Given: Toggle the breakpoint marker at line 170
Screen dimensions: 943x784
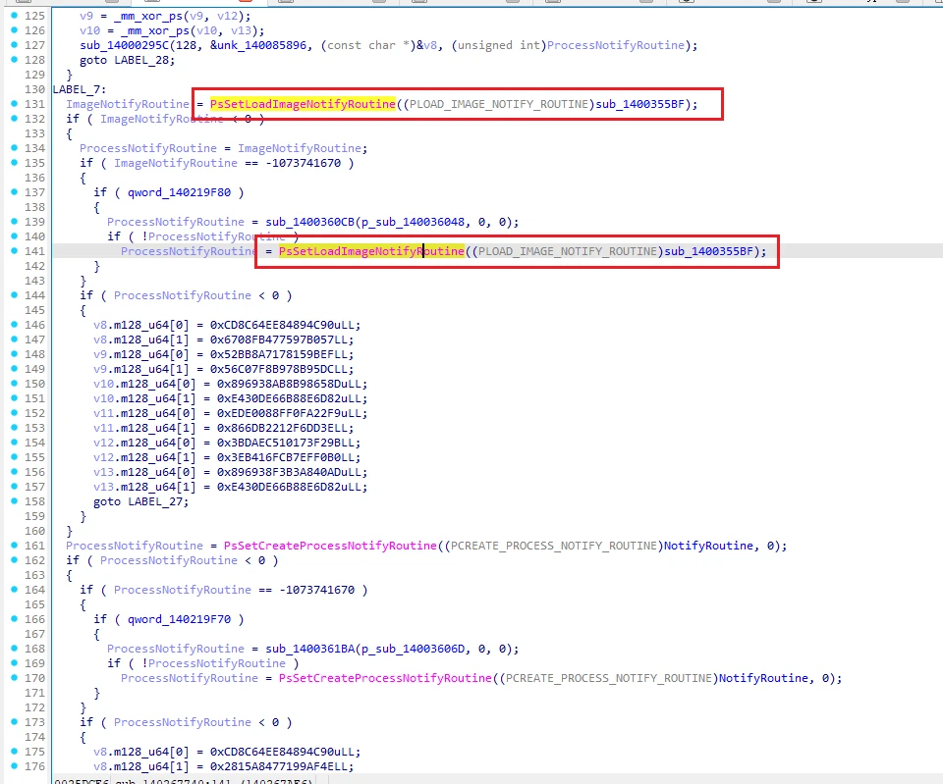Looking at the screenshot, I should coord(15,678).
